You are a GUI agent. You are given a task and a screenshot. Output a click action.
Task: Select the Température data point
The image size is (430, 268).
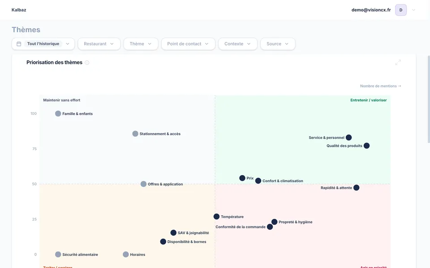pos(216,217)
